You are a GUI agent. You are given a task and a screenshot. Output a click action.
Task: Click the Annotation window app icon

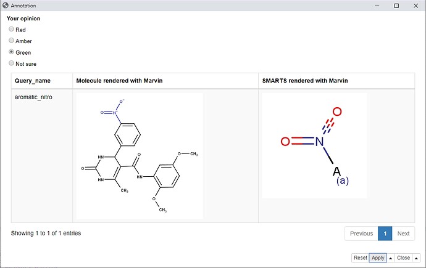pos(6,6)
